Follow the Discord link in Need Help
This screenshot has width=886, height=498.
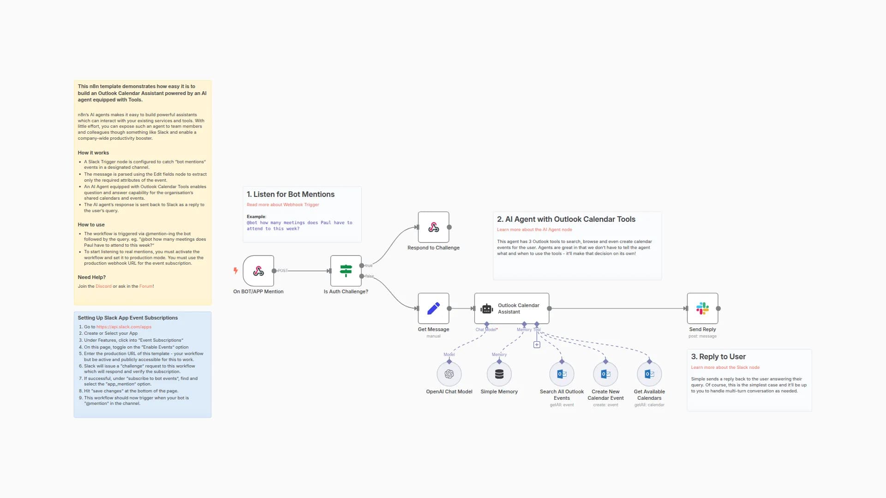click(103, 286)
